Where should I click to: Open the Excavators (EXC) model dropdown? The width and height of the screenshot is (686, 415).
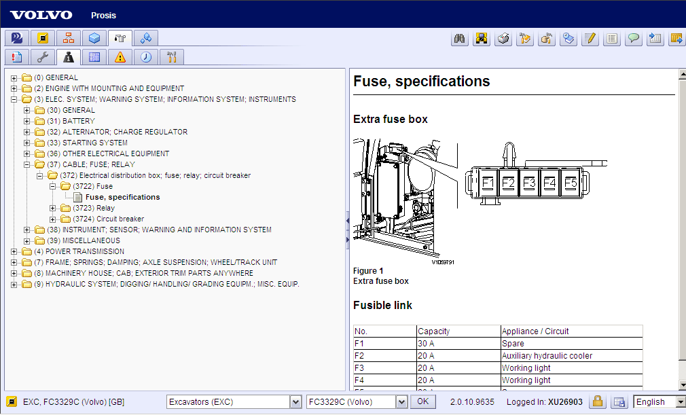[296, 401]
